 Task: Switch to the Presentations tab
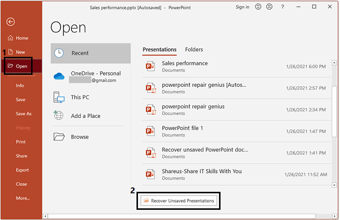pyautogui.click(x=159, y=50)
